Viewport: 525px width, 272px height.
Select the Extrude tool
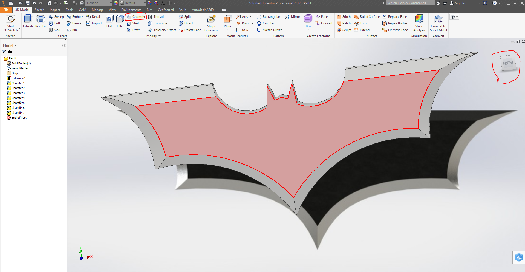coord(28,21)
